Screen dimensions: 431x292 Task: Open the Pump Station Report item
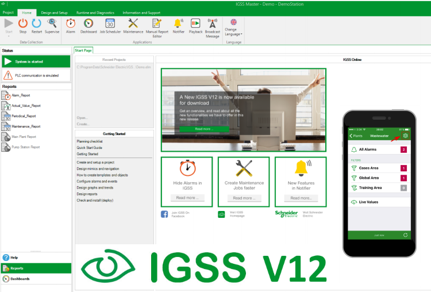(25, 147)
